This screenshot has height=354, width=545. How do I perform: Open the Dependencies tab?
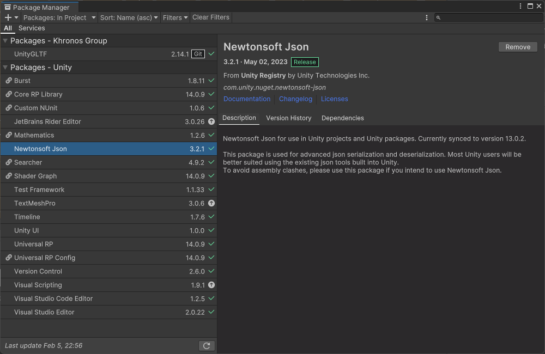[x=343, y=118]
